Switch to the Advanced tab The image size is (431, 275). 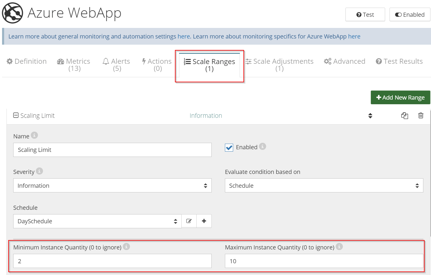tap(345, 61)
